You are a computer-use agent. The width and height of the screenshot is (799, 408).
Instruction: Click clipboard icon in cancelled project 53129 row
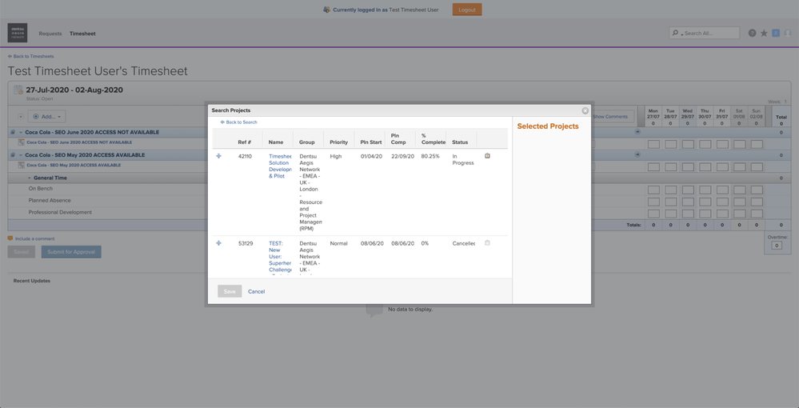click(x=487, y=243)
